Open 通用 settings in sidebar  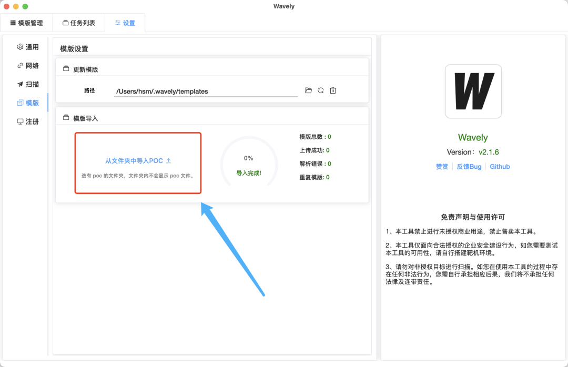(28, 47)
